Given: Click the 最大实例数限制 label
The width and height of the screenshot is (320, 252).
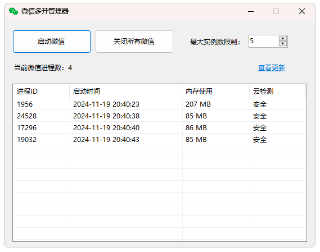Looking at the screenshot, I should 215,42.
